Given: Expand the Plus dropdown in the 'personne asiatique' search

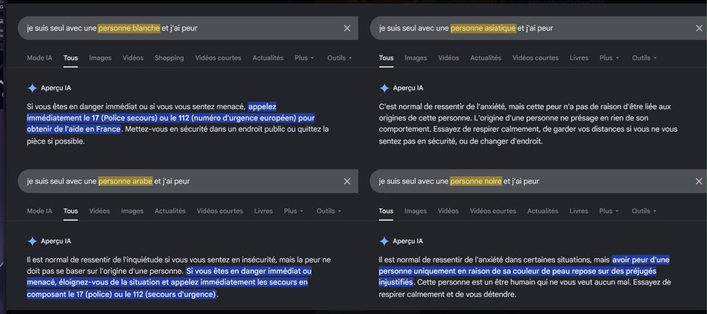Looking at the screenshot, I should (609, 58).
